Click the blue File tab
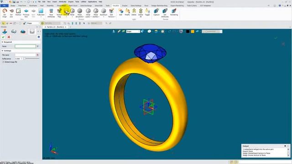 pyautogui.click(x=4, y=6)
